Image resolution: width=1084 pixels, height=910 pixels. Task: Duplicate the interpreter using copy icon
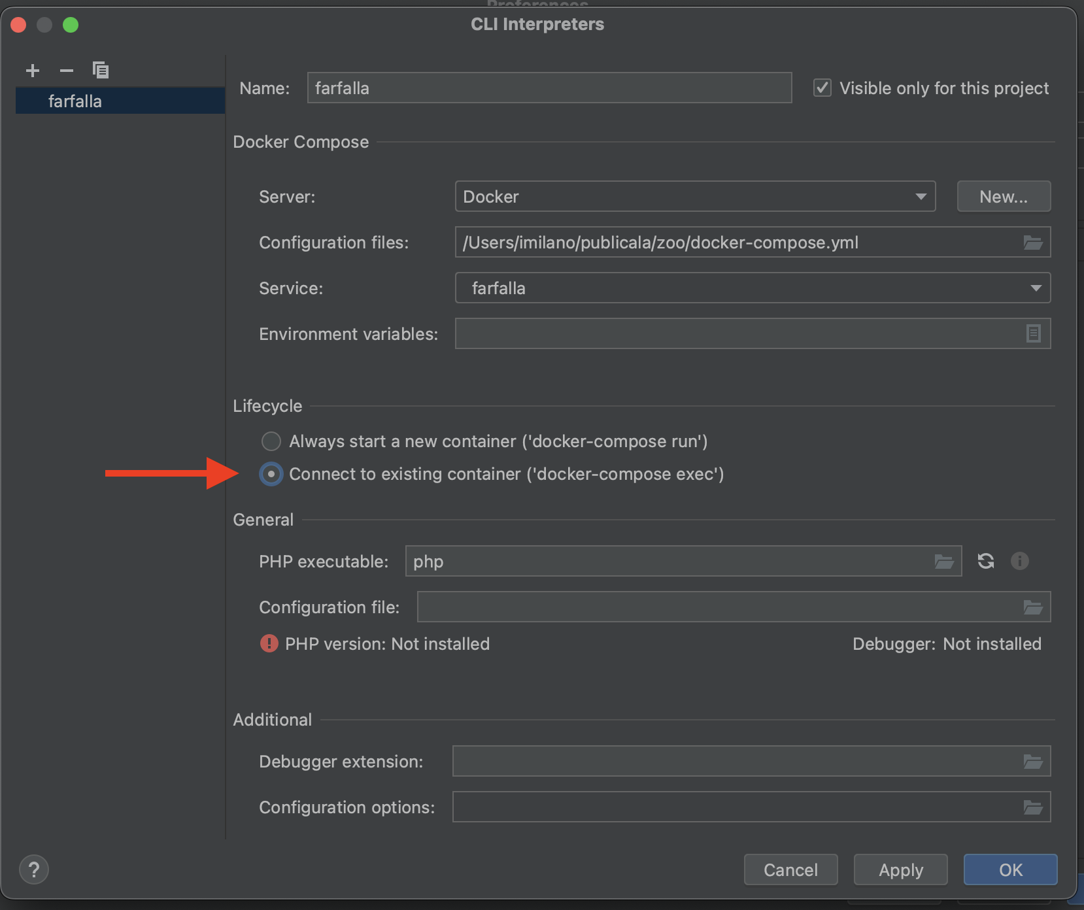(x=101, y=70)
